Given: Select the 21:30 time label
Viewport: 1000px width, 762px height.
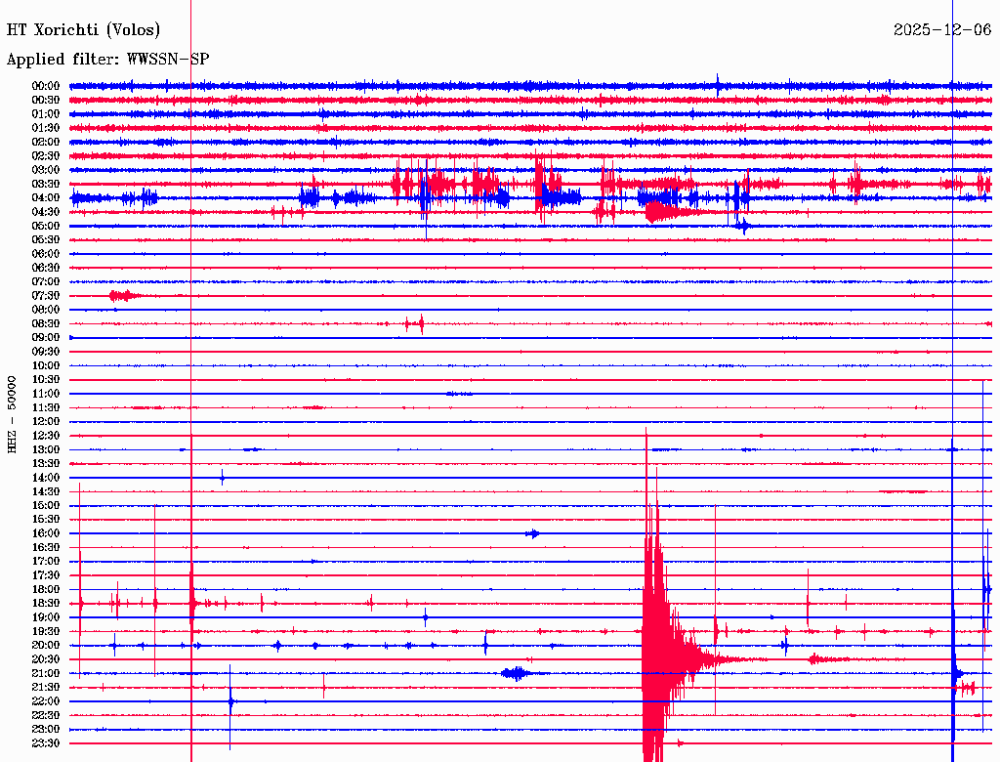Looking at the screenshot, I should [46, 688].
